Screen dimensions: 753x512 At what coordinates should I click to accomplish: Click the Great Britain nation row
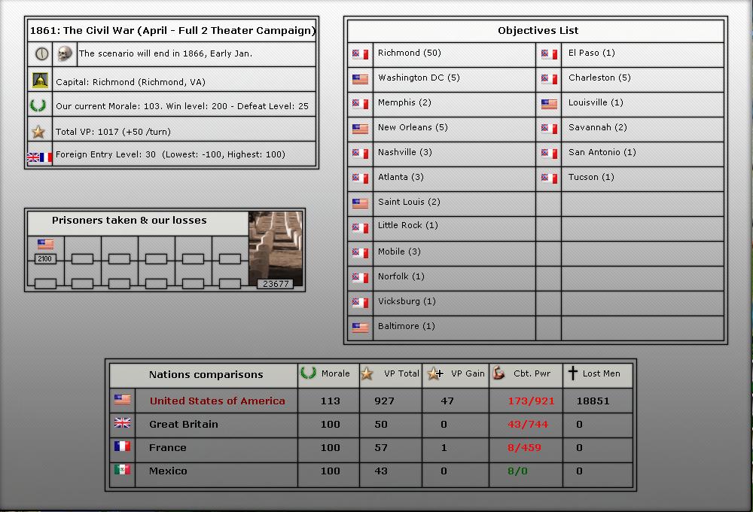coord(184,424)
